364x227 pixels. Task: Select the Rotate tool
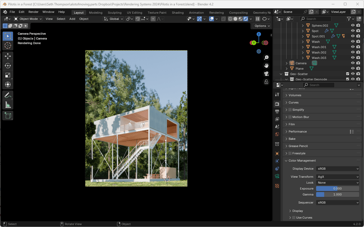[x=8, y=66]
